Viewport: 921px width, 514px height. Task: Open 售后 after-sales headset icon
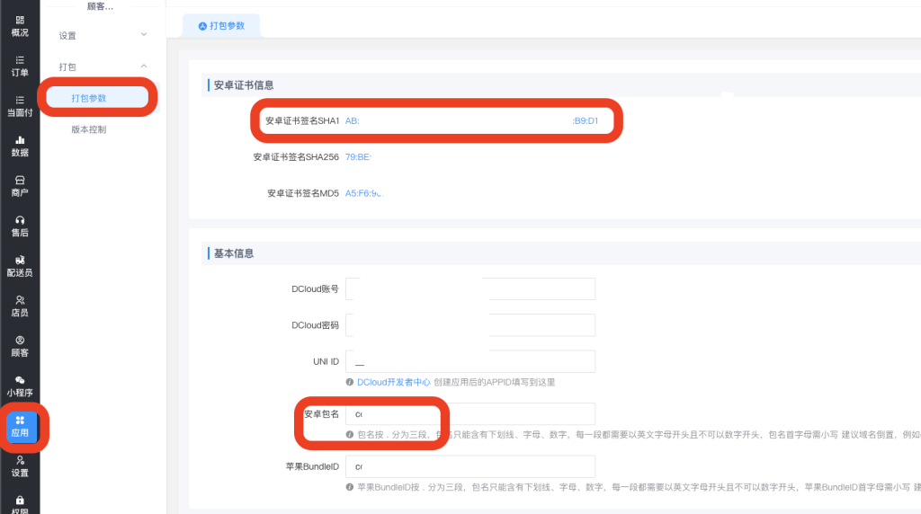pos(20,226)
